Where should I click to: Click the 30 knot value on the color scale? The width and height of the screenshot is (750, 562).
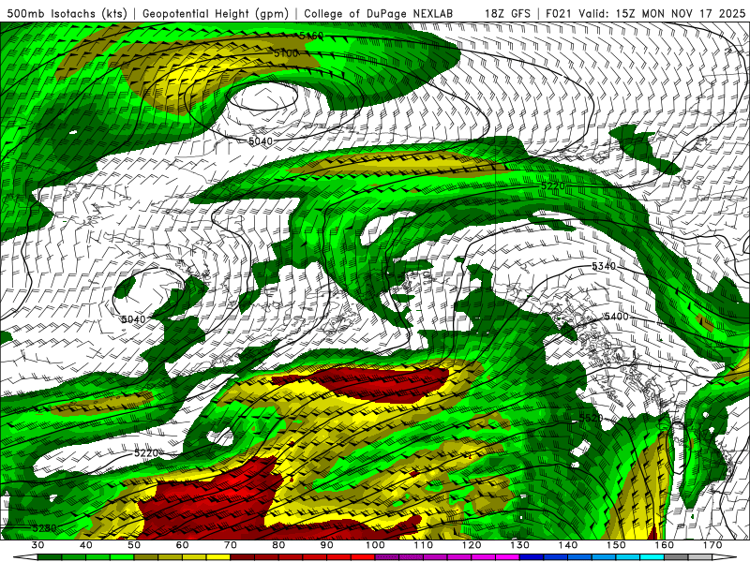(37, 545)
